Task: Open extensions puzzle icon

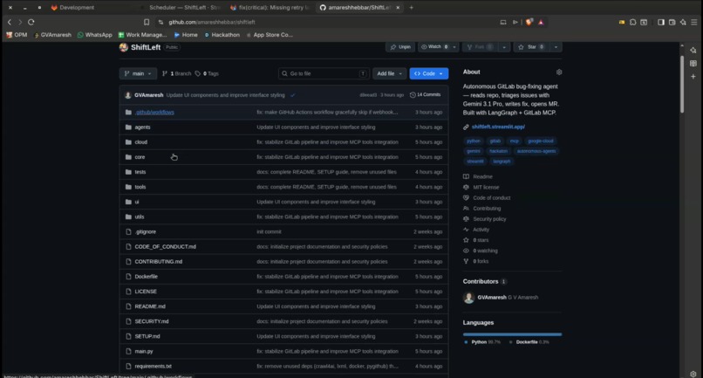Action: (x=632, y=22)
